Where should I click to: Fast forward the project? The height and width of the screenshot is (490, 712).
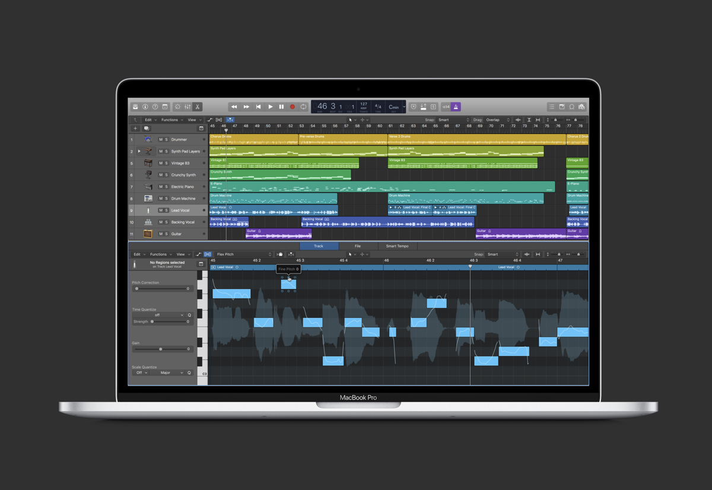click(246, 107)
